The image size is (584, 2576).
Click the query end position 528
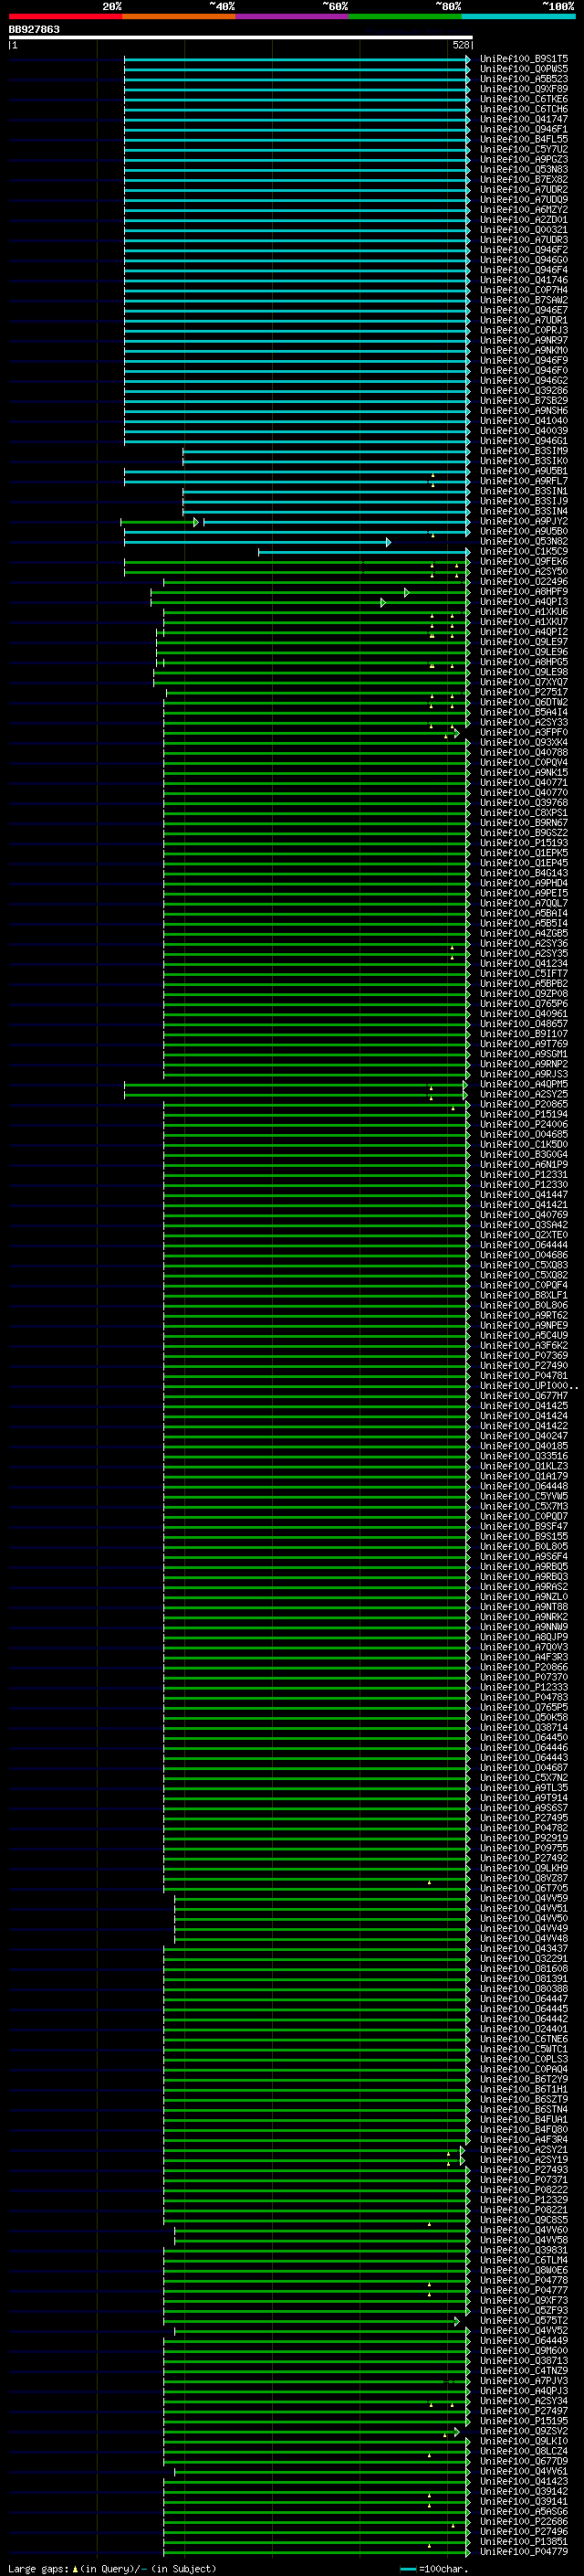coord(460,45)
